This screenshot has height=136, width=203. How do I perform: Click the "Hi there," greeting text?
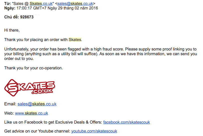tap(12, 30)
